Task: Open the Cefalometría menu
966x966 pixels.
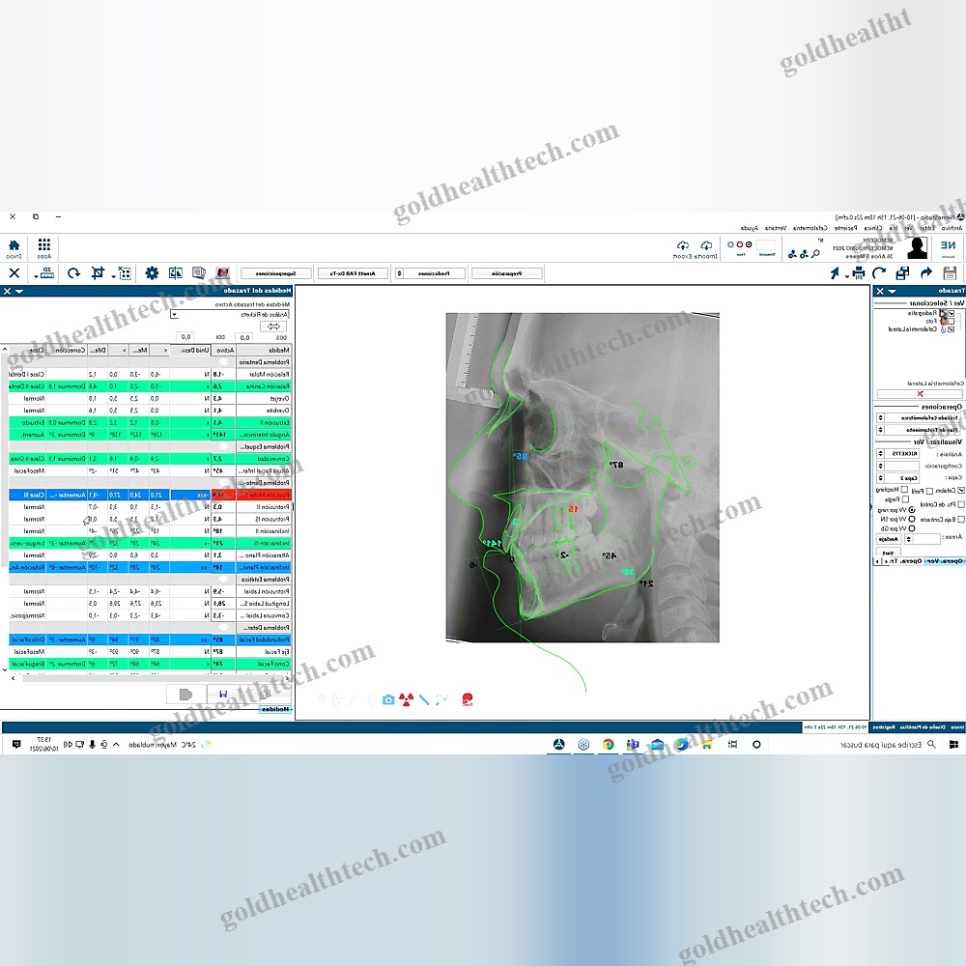Action: click(x=810, y=228)
